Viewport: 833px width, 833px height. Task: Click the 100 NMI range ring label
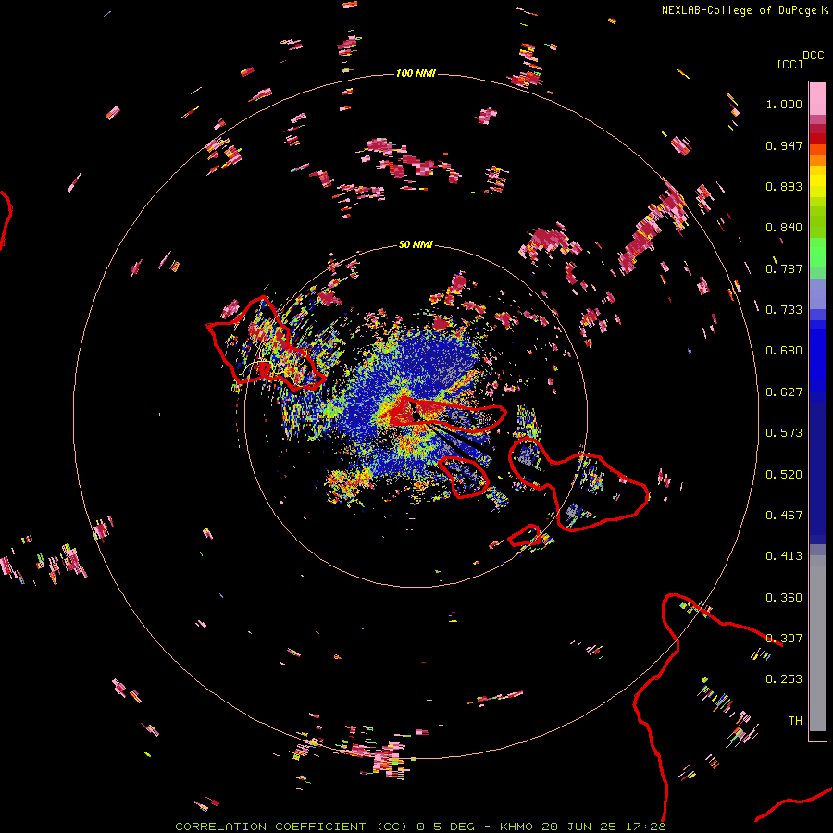tap(416, 73)
